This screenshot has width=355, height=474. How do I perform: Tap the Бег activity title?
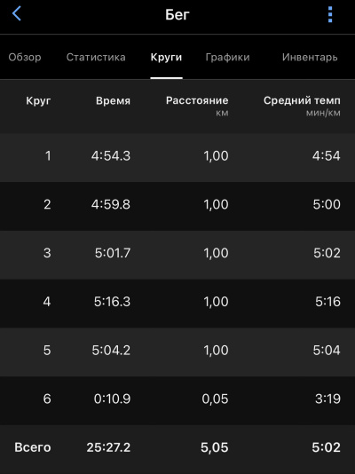177,14
